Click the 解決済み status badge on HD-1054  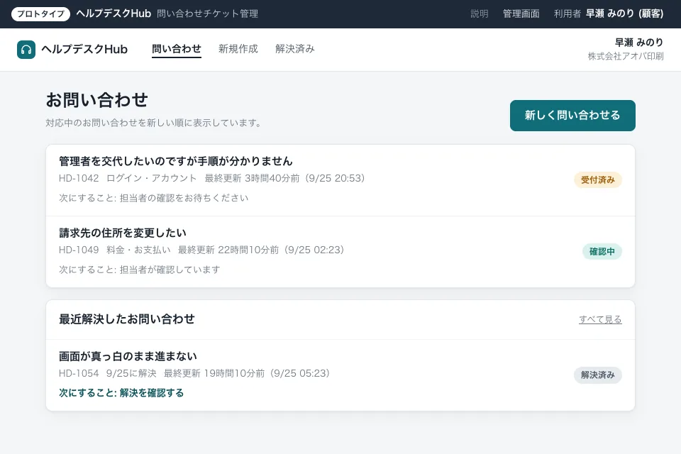coord(597,375)
